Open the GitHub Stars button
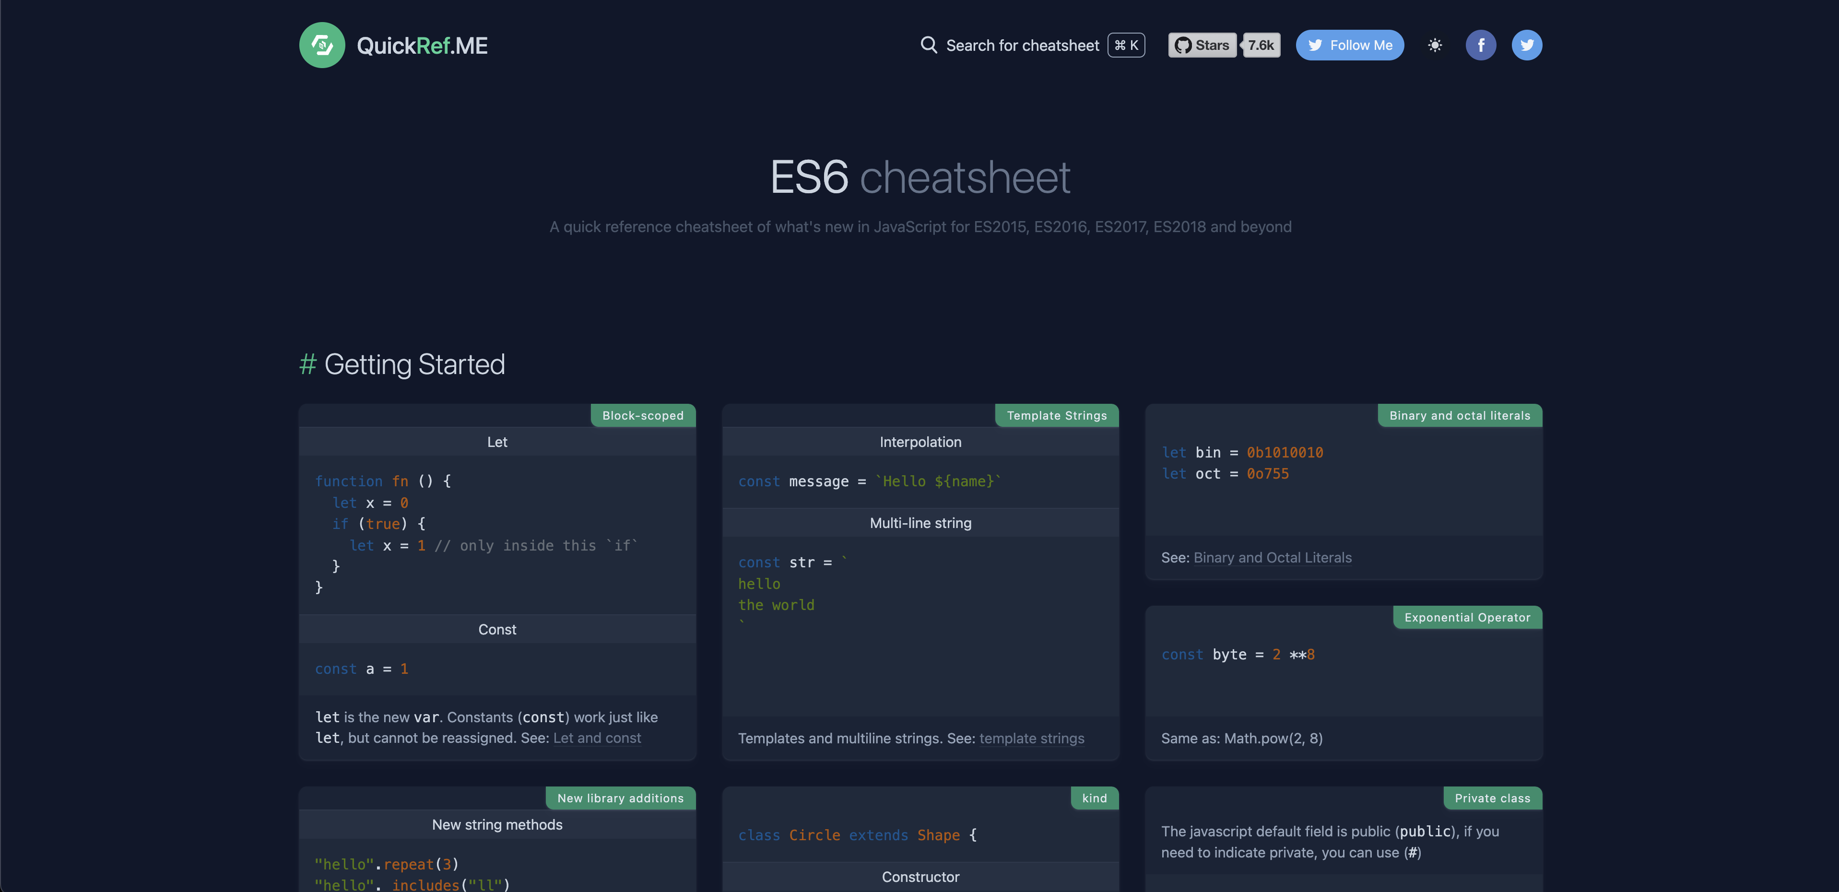This screenshot has height=892, width=1839. [1202, 45]
